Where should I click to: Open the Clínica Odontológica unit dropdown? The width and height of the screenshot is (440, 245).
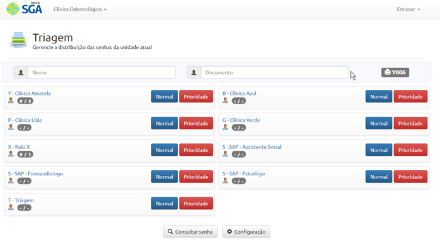[x=80, y=9]
